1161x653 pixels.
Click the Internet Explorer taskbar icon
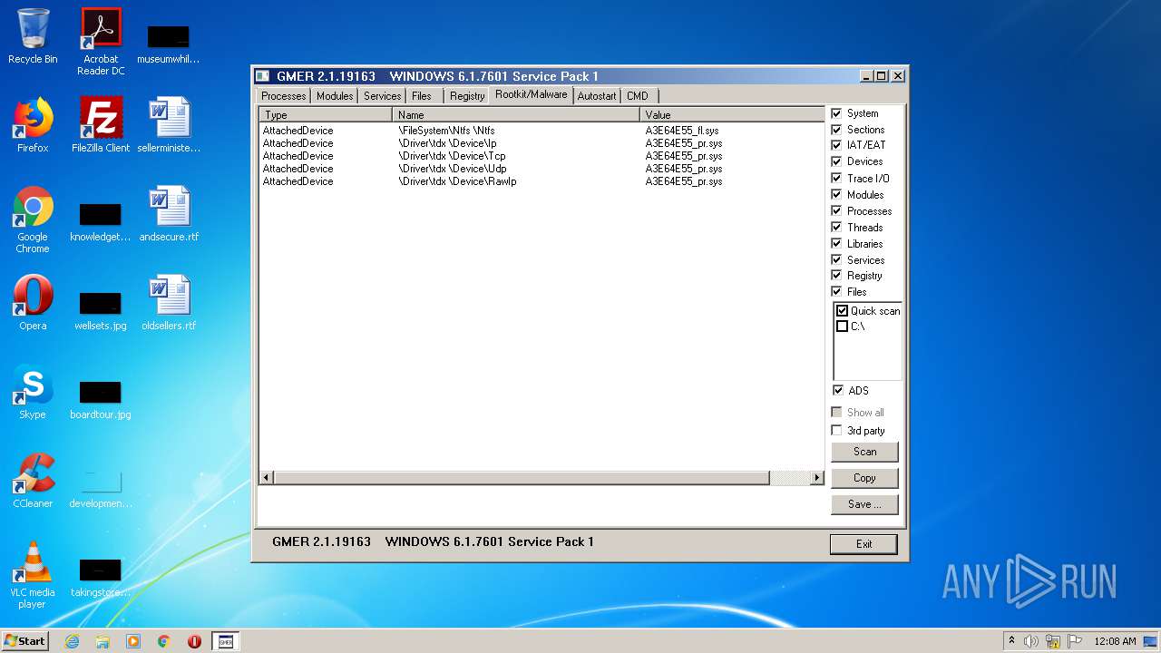click(72, 641)
